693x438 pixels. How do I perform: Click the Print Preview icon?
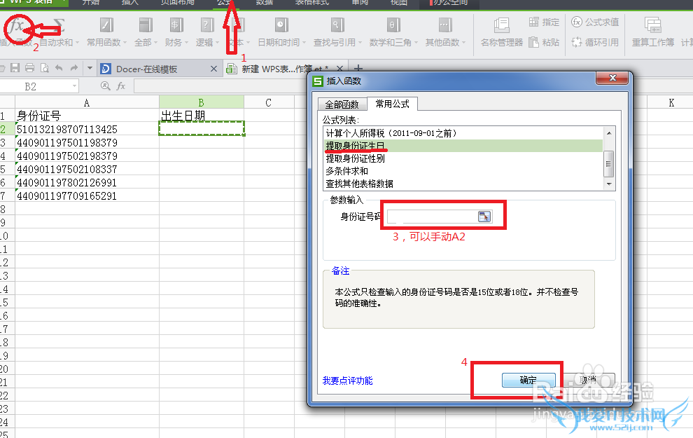point(45,68)
